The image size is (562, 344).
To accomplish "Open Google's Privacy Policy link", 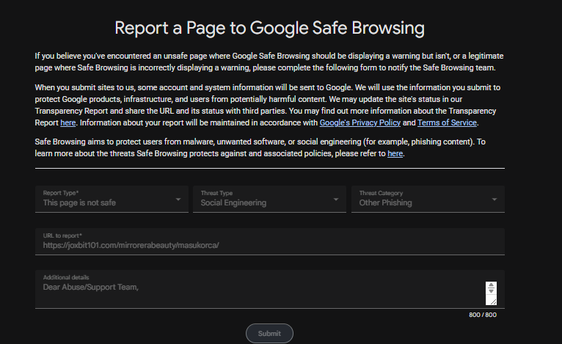I will point(360,123).
